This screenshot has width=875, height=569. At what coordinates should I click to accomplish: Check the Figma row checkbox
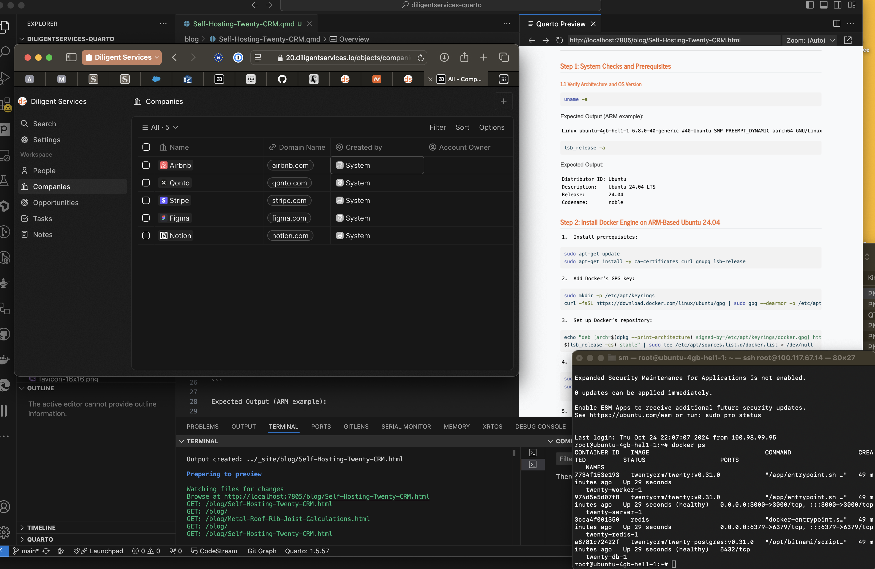pyautogui.click(x=146, y=218)
